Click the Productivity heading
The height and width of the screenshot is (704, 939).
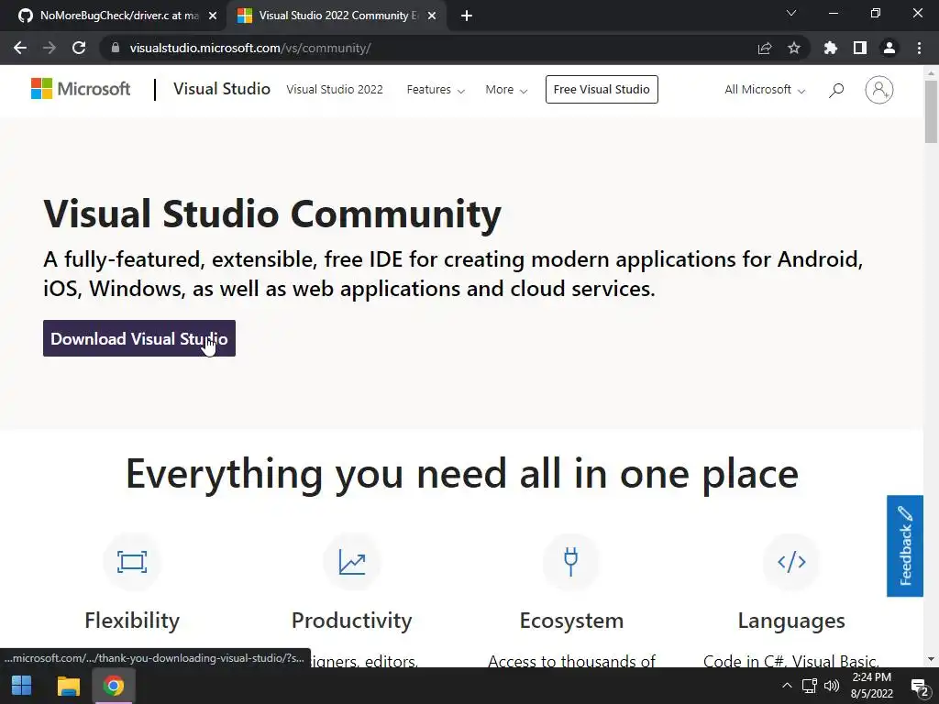[x=352, y=621]
